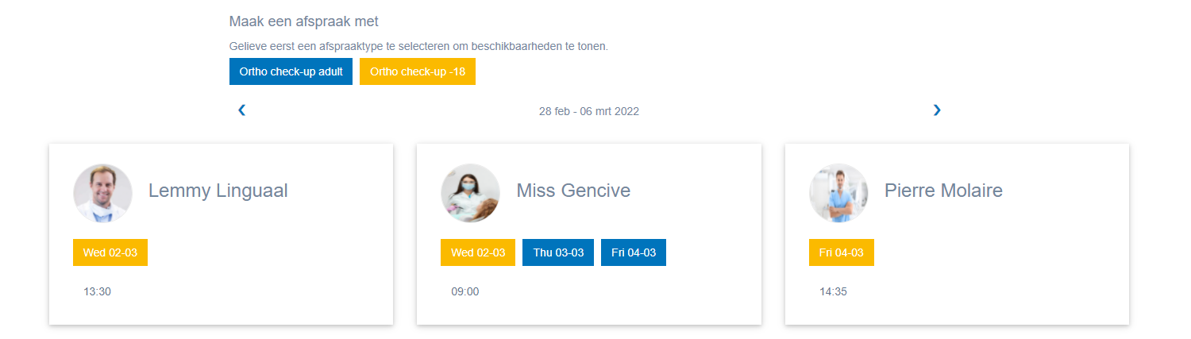
Task: Pick the 09:00 slot with Miss Gencive
Action: coord(465,291)
